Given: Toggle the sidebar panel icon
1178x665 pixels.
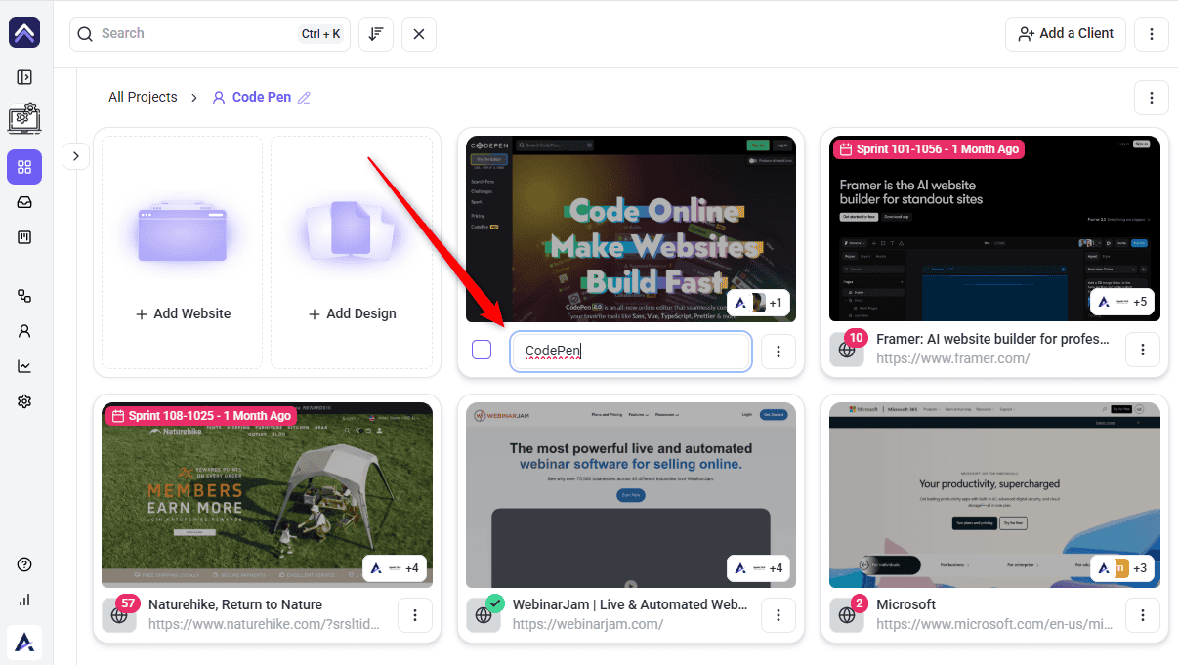Looking at the screenshot, I should 24,77.
